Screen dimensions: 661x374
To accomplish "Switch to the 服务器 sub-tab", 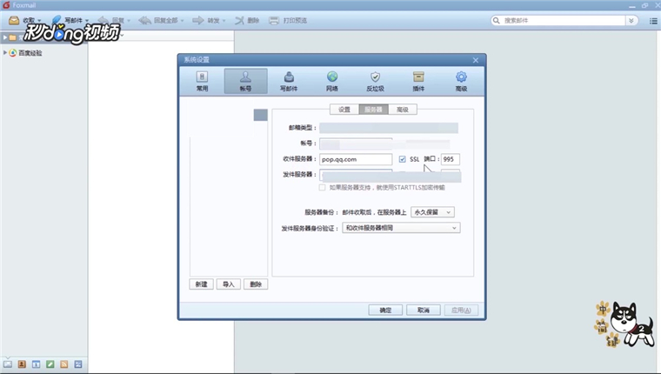I will click(373, 110).
